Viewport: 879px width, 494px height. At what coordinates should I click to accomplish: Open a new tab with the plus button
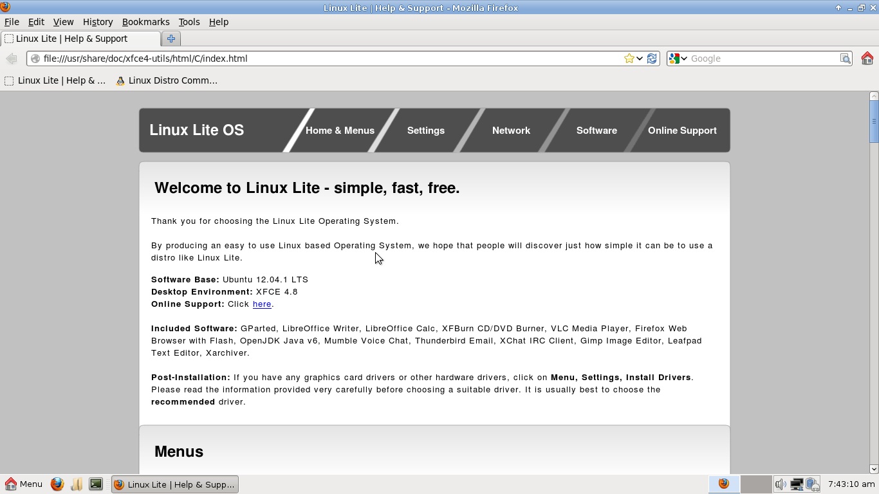[x=171, y=39]
